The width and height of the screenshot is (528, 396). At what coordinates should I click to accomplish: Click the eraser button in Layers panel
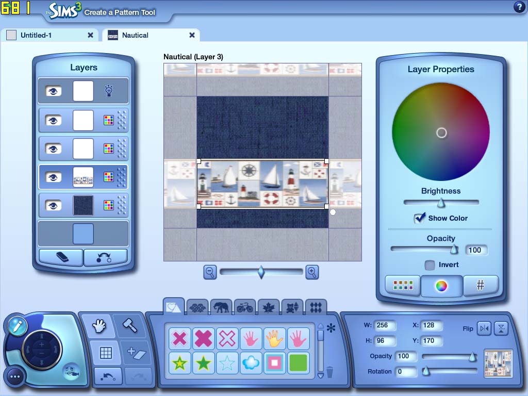61,257
